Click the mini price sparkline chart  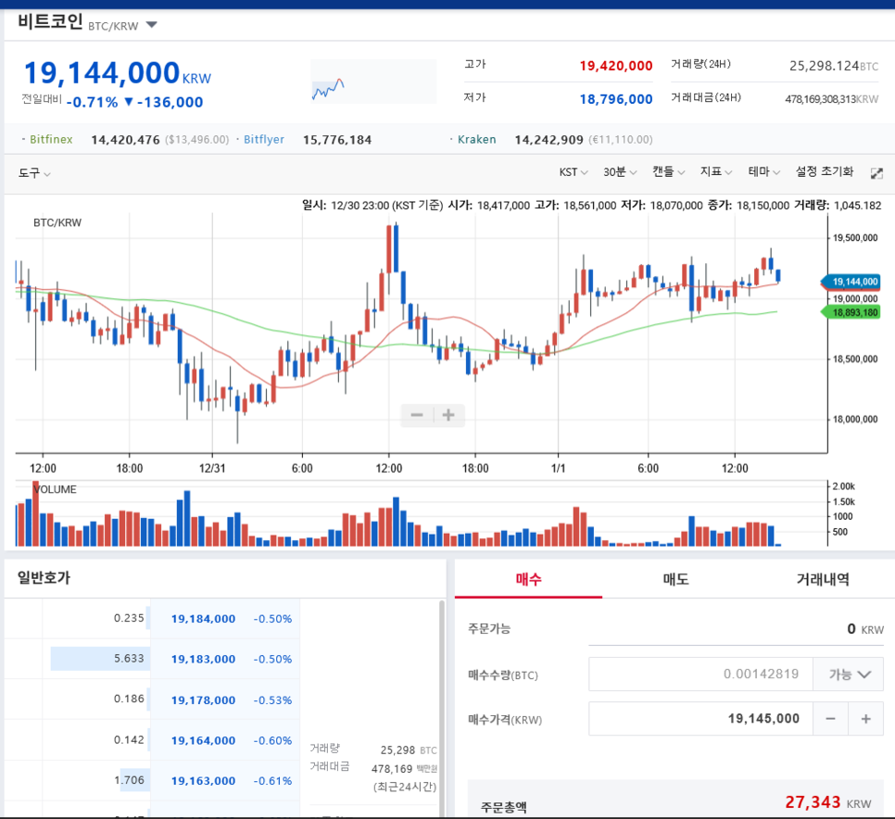[373, 82]
